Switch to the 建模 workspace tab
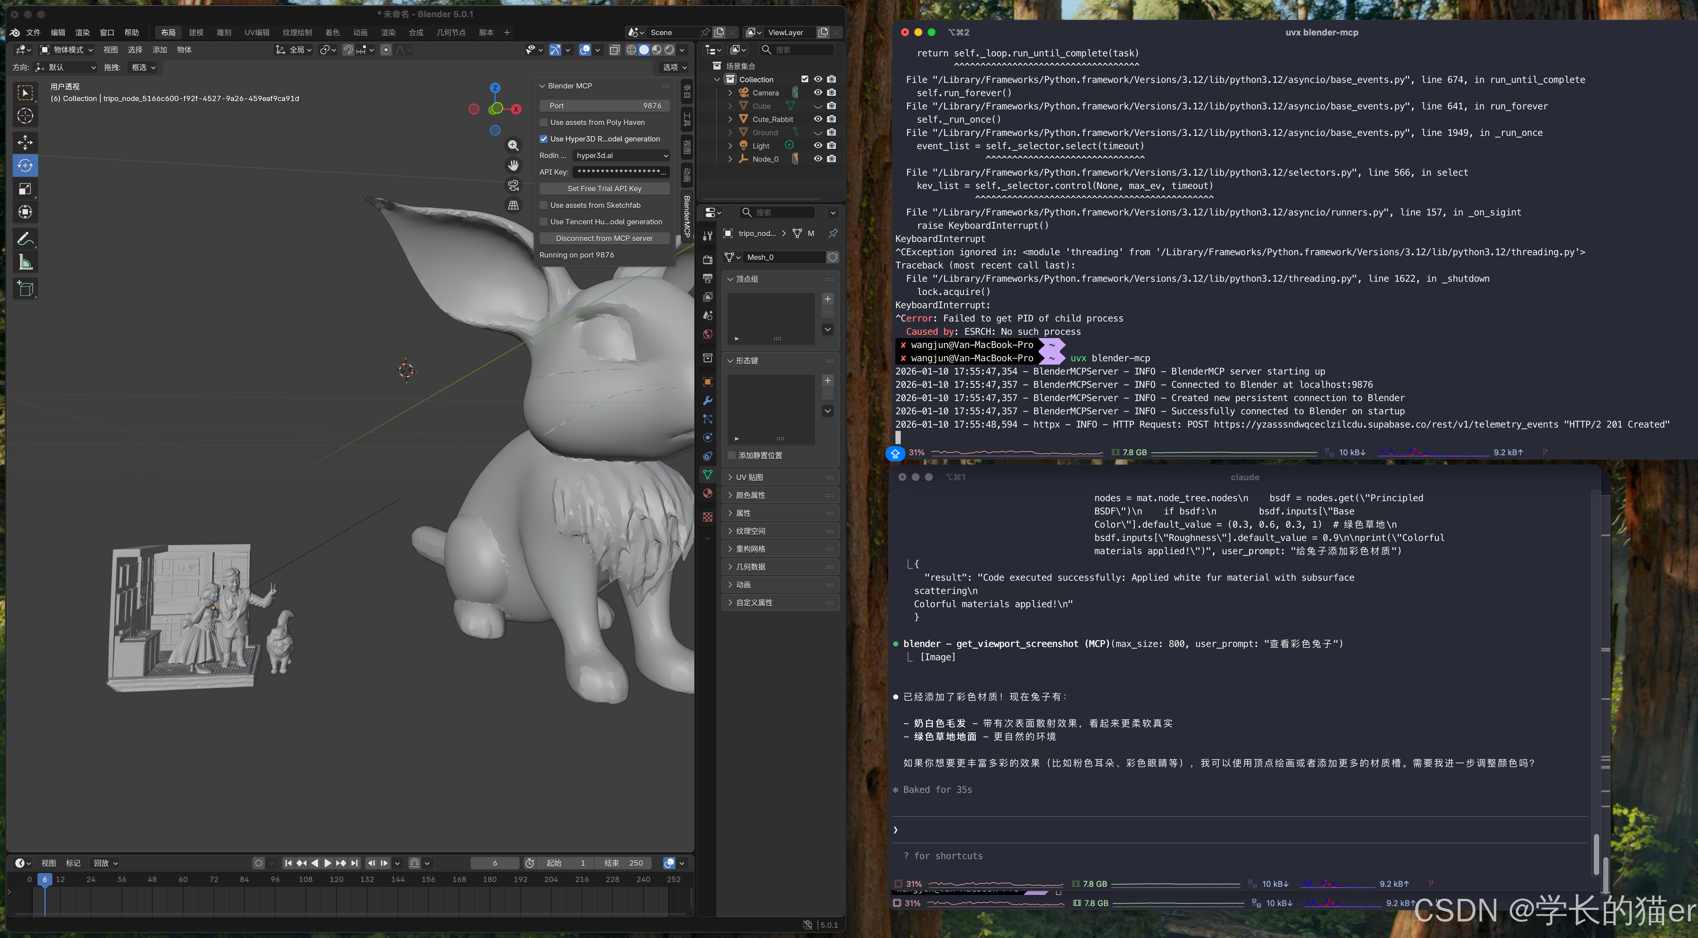This screenshot has width=1698, height=938. pos(196,32)
